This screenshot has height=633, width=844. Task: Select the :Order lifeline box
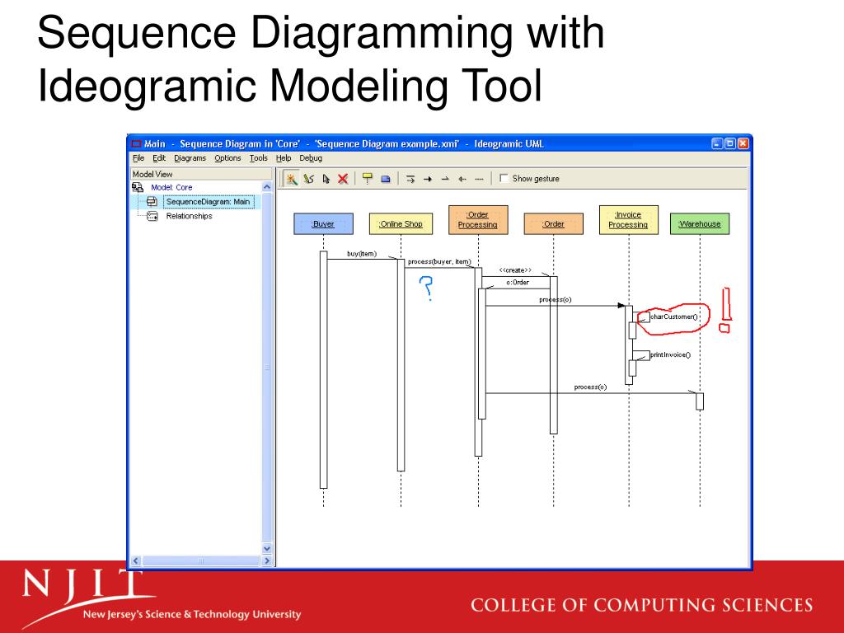[x=553, y=224]
